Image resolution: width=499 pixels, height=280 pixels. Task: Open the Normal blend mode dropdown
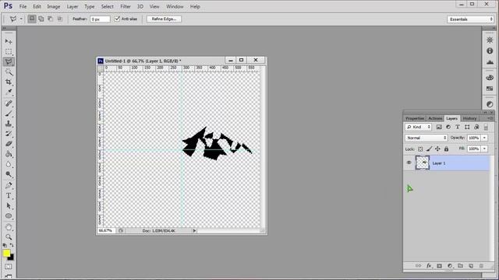click(x=426, y=138)
